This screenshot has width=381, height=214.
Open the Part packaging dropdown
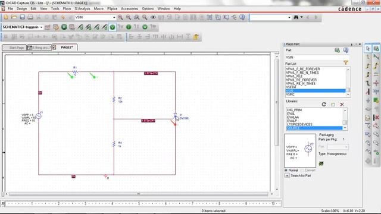[338, 147]
